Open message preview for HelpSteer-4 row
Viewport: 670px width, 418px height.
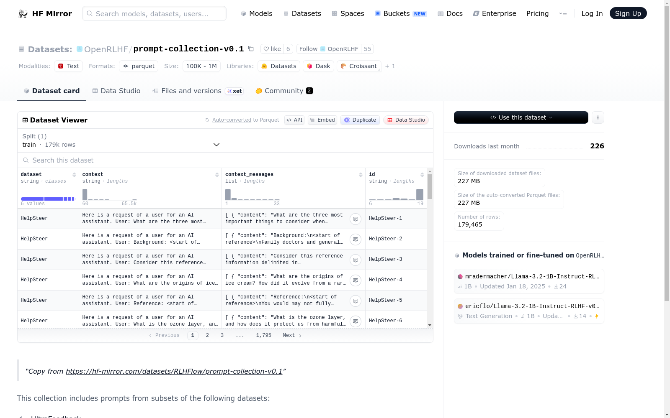click(356, 280)
